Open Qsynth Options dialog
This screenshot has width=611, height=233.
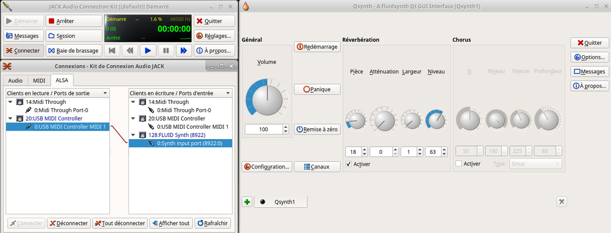pyautogui.click(x=590, y=57)
